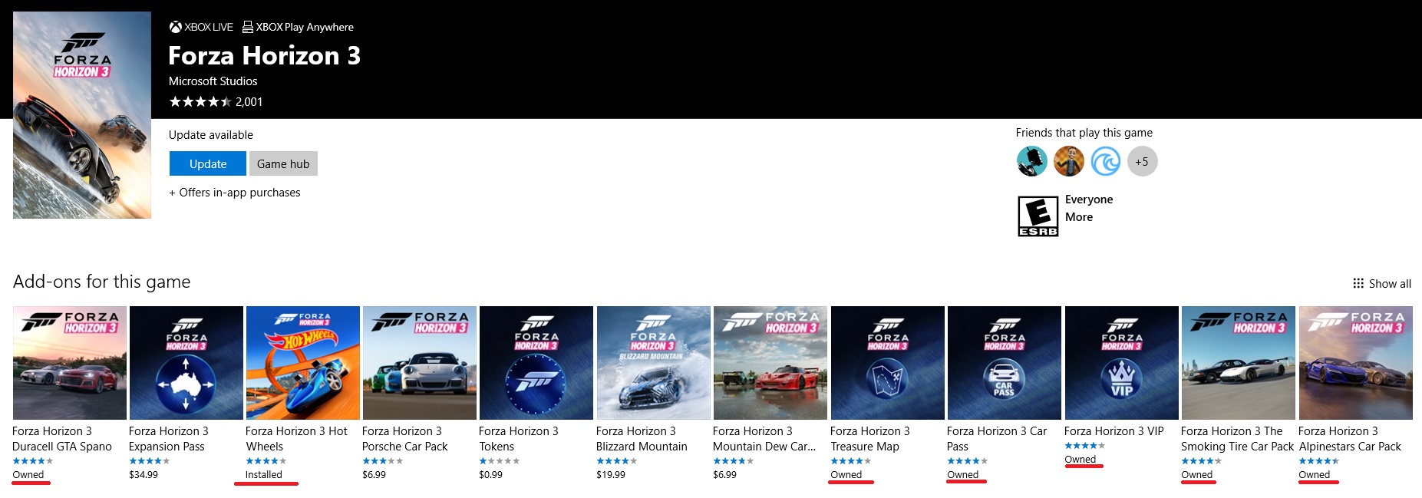Image resolution: width=1422 pixels, height=498 pixels.
Task: Select 'Forza Horizon 3 Tokens' title
Action: 519,439
